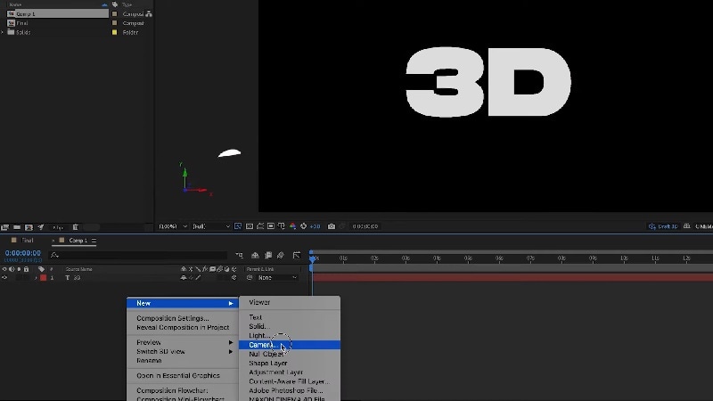Screen dimensions: 713x401
Task: Open the New submenu
Action: coord(183,303)
